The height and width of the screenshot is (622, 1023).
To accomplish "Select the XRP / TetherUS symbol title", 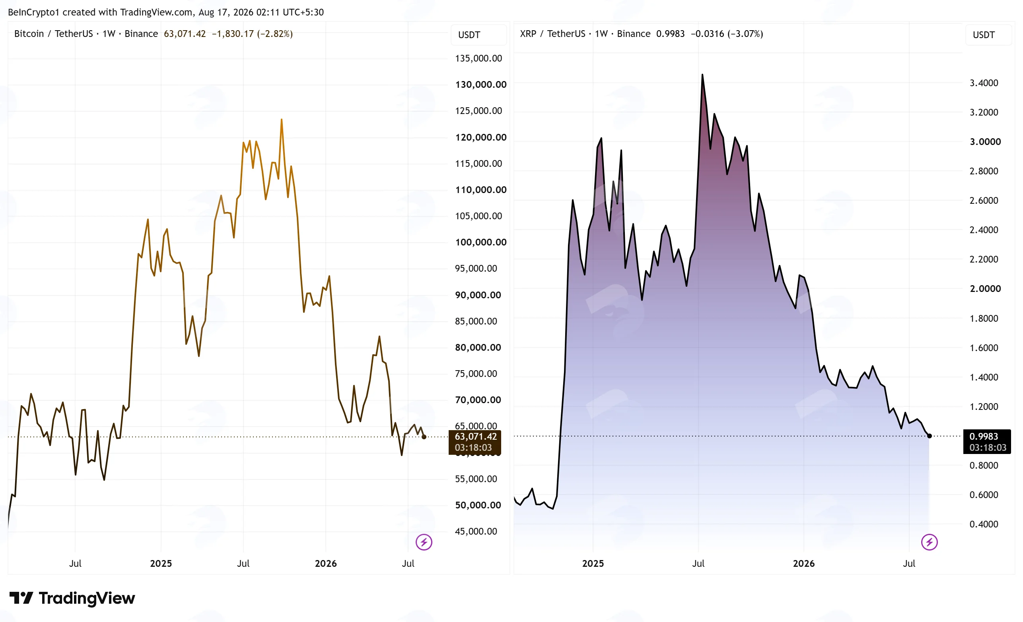I will click(x=552, y=34).
